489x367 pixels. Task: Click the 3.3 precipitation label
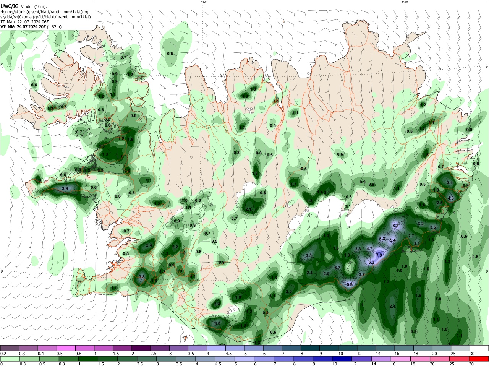358,249
